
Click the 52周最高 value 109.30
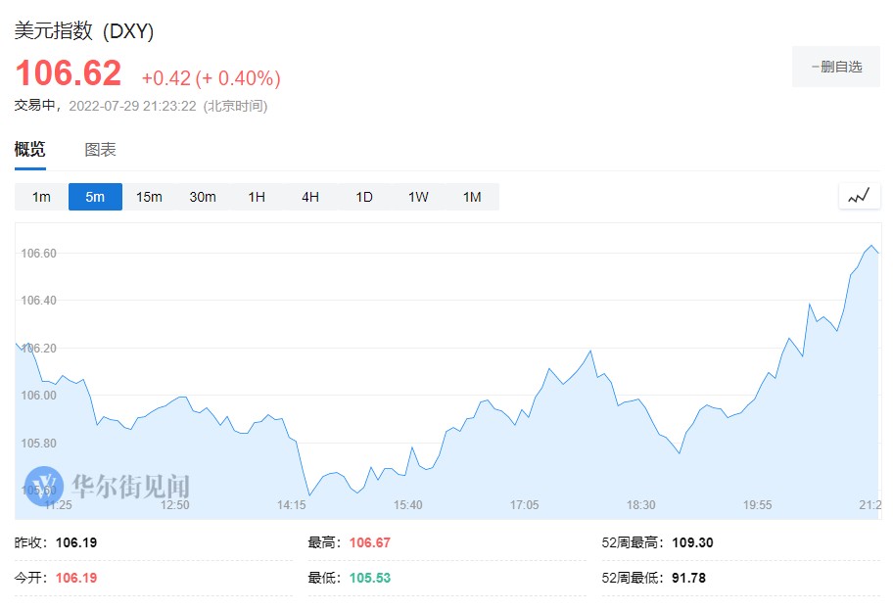click(x=692, y=542)
